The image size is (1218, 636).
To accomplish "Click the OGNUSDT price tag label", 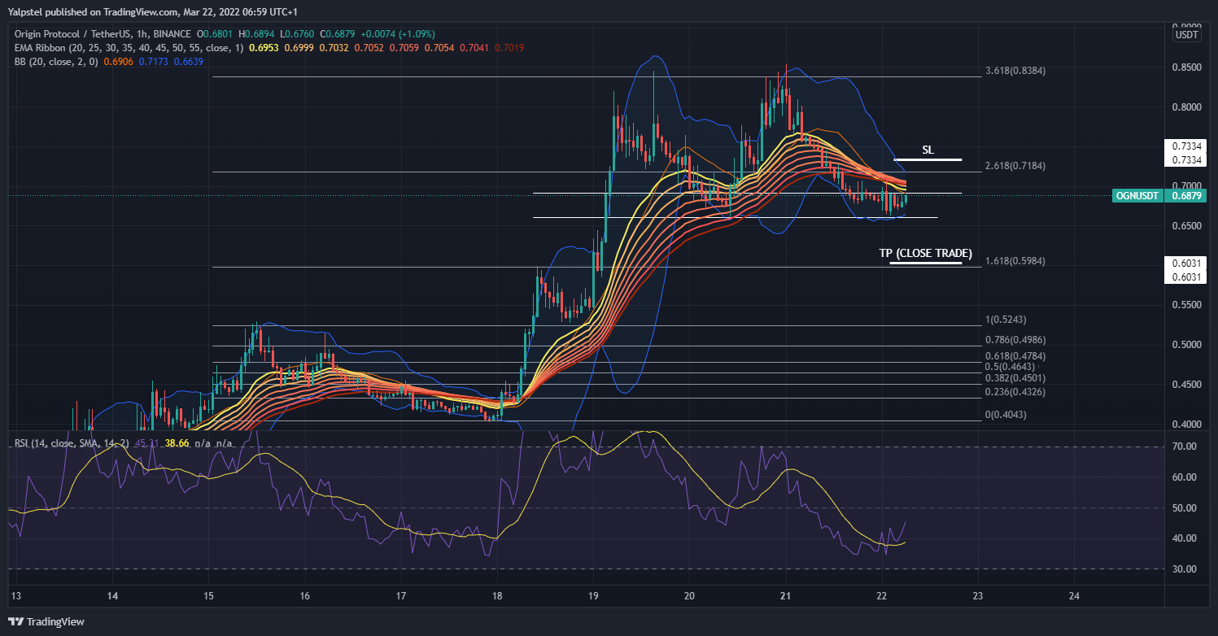I will click(x=1137, y=196).
